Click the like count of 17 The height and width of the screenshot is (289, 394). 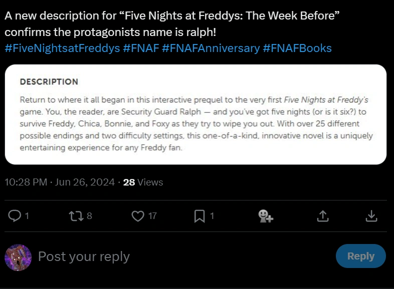[x=152, y=216]
